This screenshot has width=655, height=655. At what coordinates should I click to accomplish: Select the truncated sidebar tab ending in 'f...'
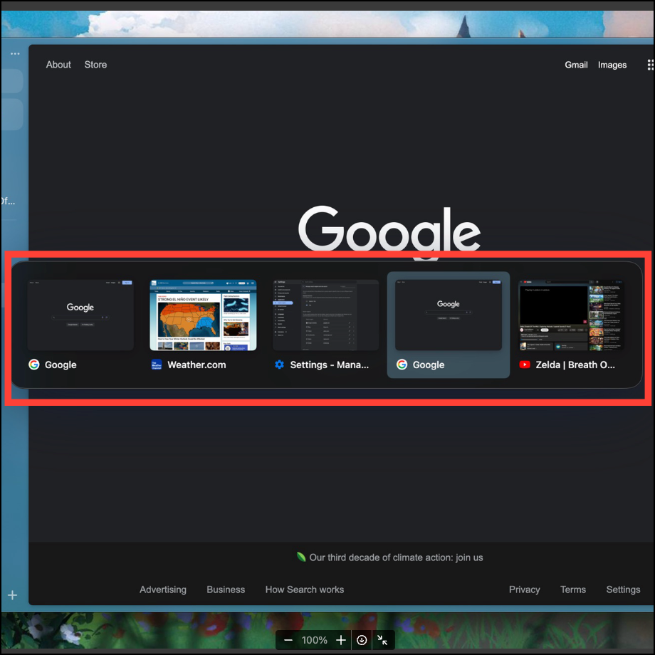[8, 201]
